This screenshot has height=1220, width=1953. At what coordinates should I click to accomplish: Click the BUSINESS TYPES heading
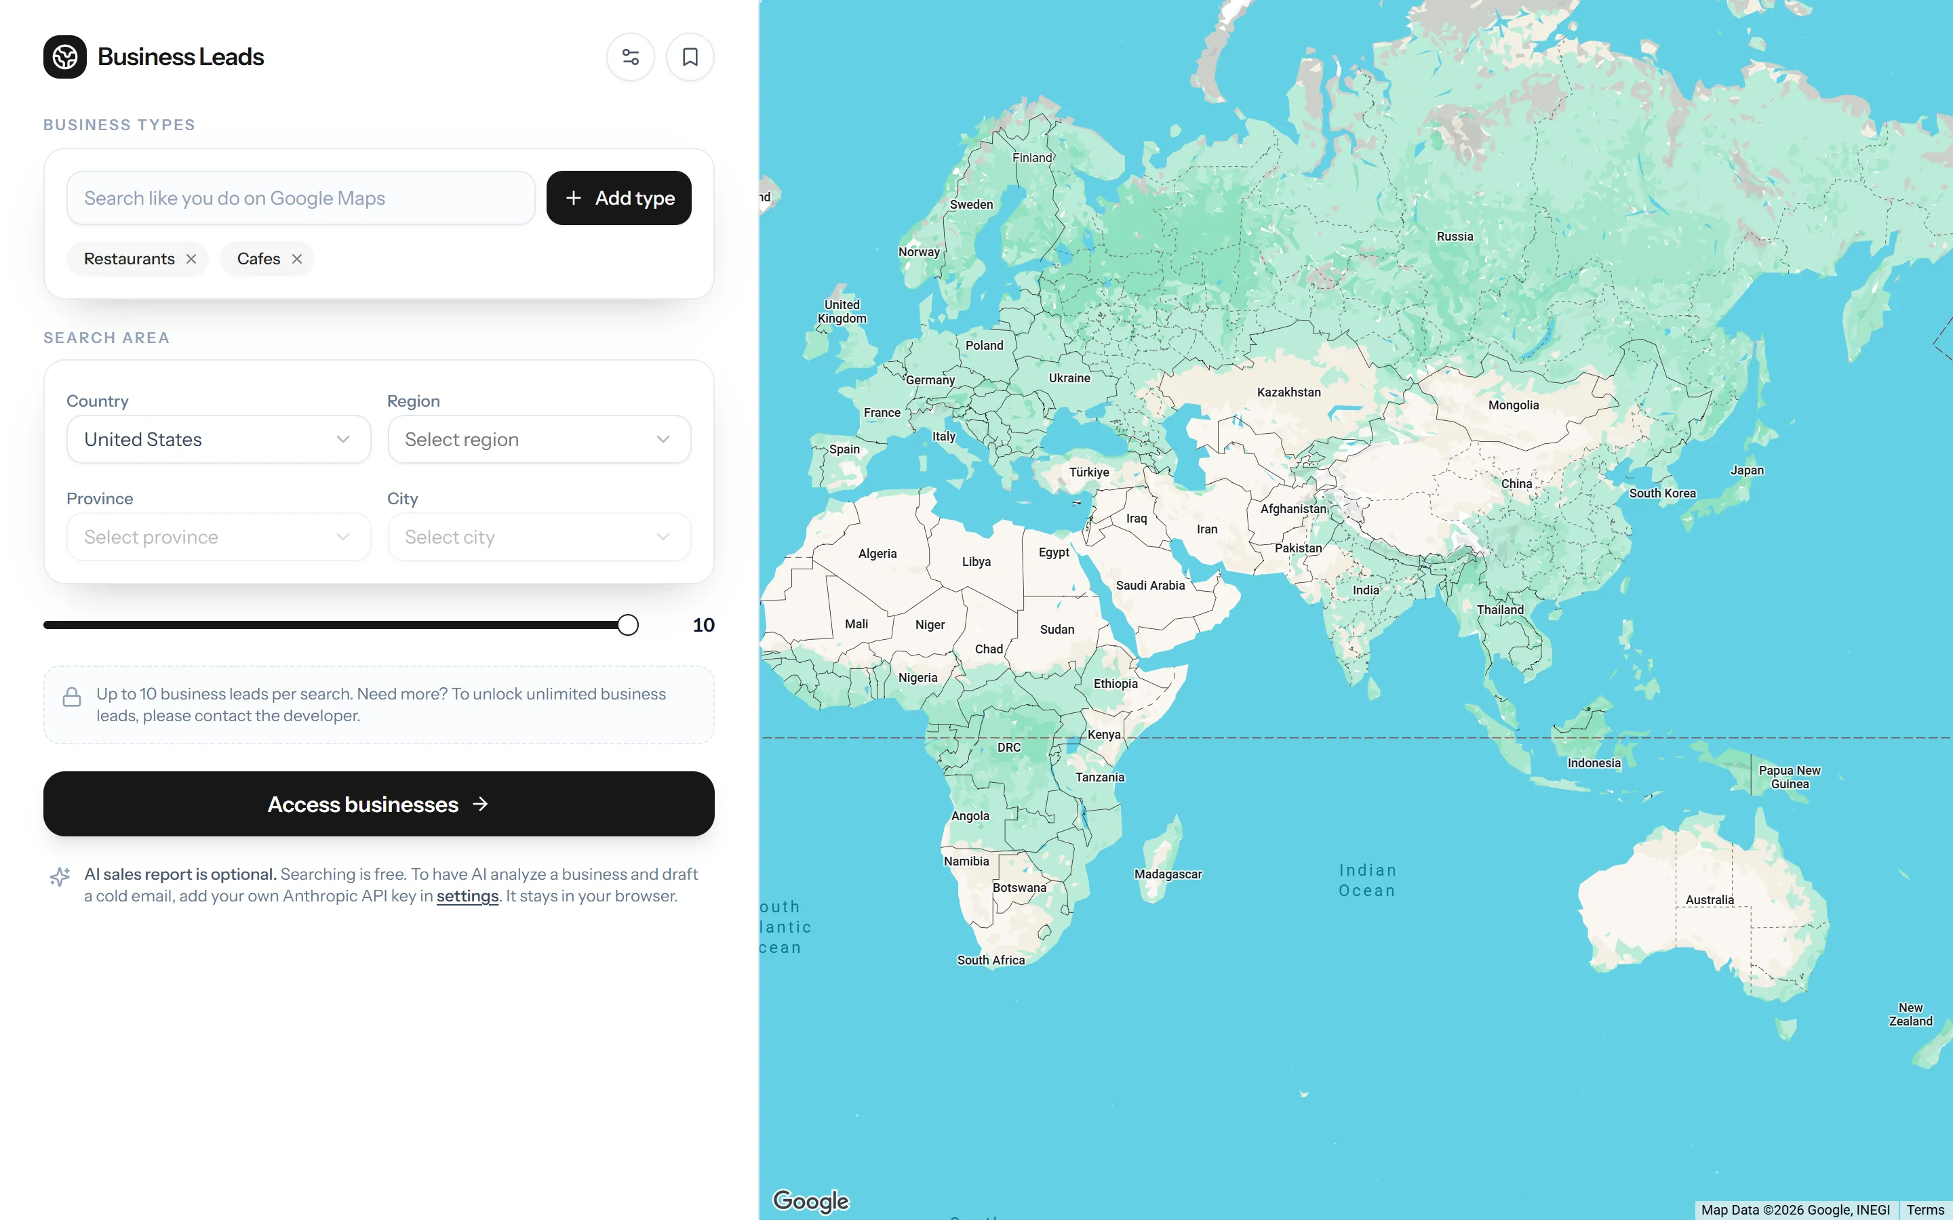(x=119, y=125)
